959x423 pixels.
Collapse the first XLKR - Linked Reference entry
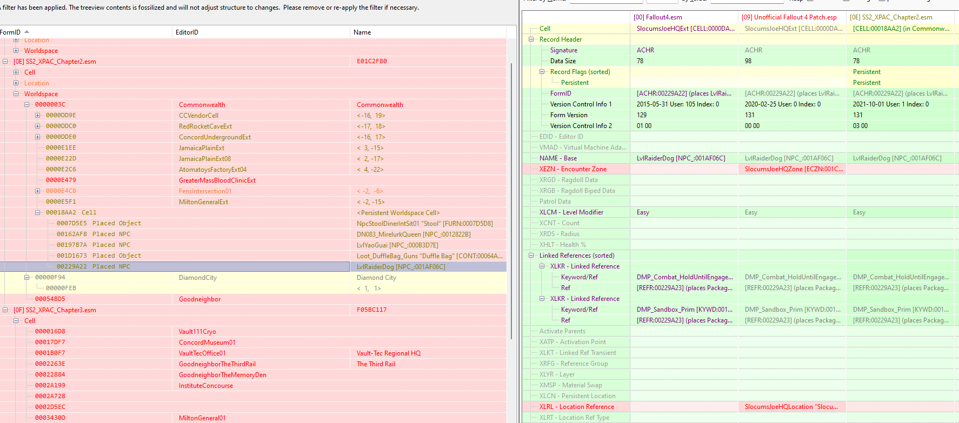(542, 266)
